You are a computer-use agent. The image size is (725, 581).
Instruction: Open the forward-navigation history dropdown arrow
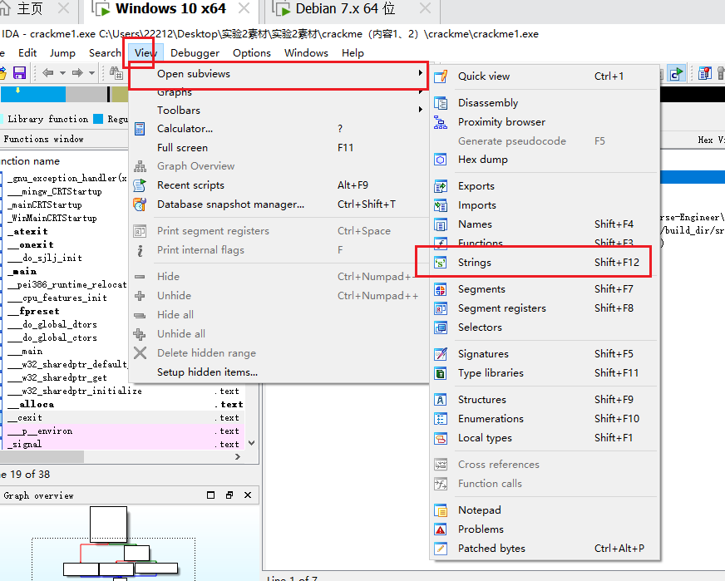(91, 73)
